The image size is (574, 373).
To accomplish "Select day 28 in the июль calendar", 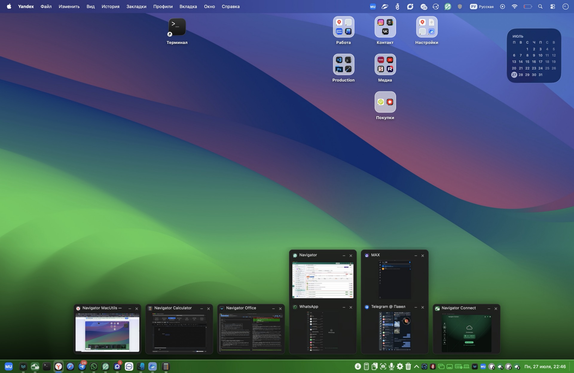I will pyautogui.click(x=520, y=75).
